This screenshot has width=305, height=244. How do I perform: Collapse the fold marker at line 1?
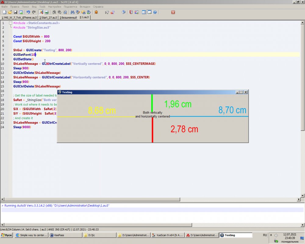(11, 23)
